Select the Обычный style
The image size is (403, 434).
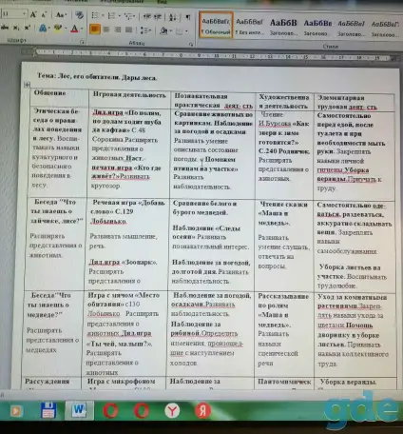(216, 26)
